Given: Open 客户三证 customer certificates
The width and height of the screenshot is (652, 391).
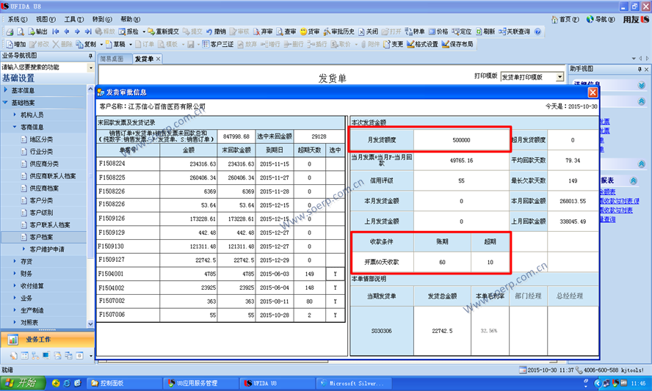Looking at the screenshot, I should (218, 44).
